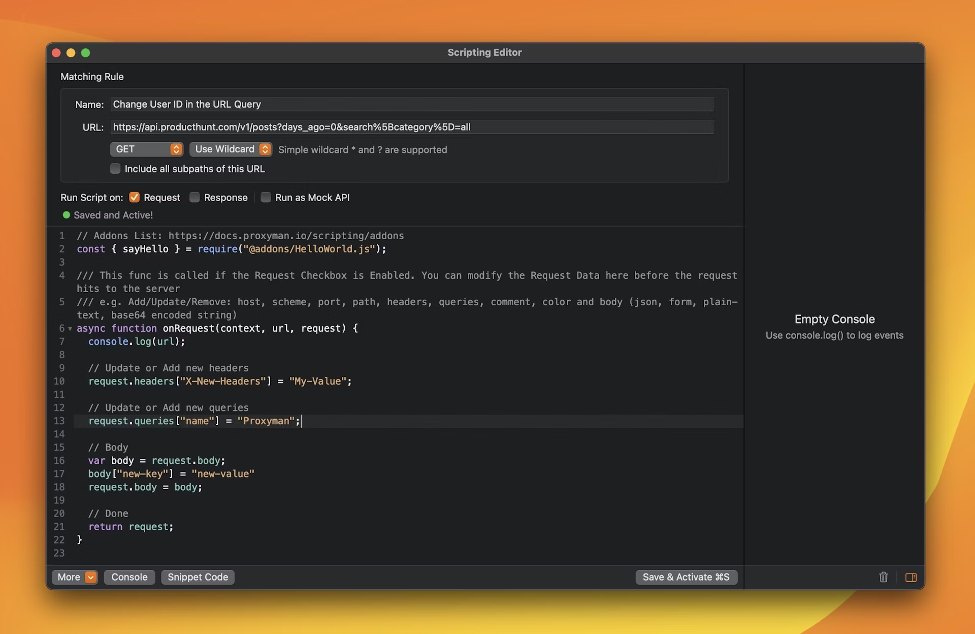Enable Run as Mock API checkbox

pos(266,197)
